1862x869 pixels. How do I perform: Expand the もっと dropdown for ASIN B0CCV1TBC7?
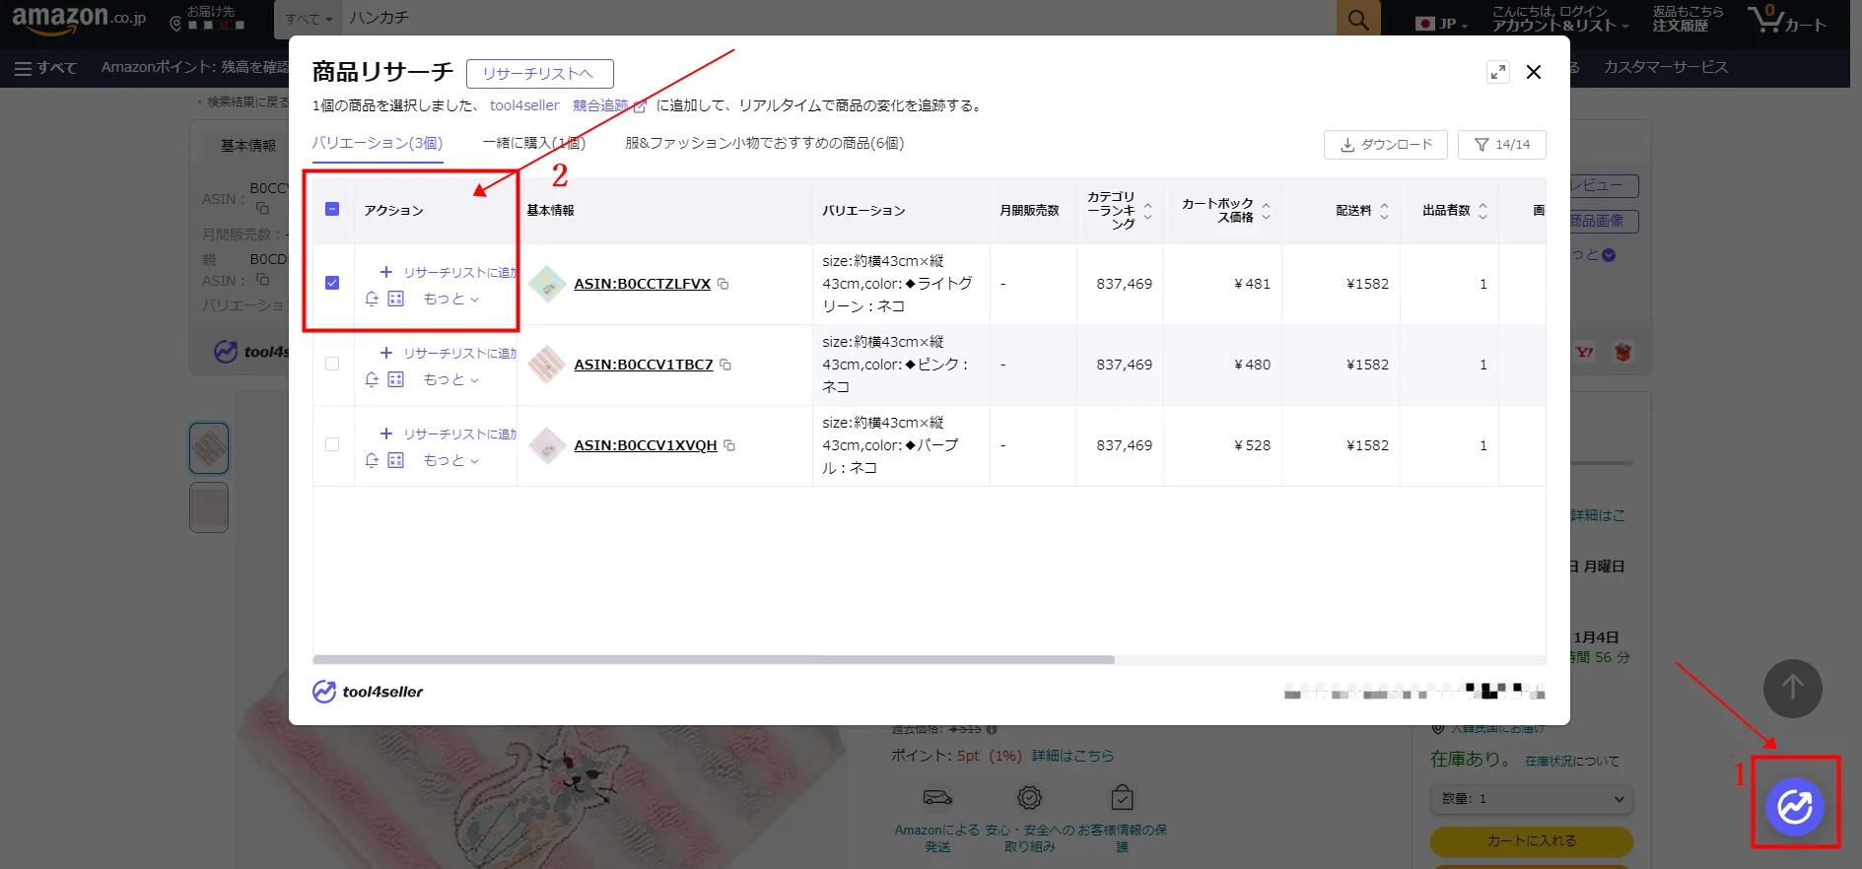coord(451,379)
